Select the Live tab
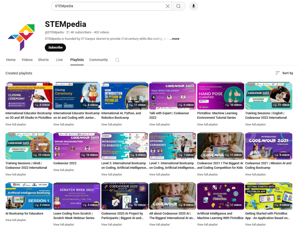 [x=59, y=60]
